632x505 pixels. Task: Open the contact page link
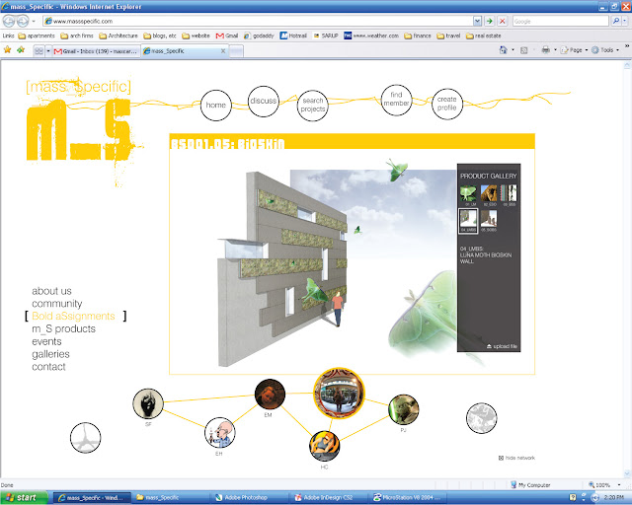[48, 367]
